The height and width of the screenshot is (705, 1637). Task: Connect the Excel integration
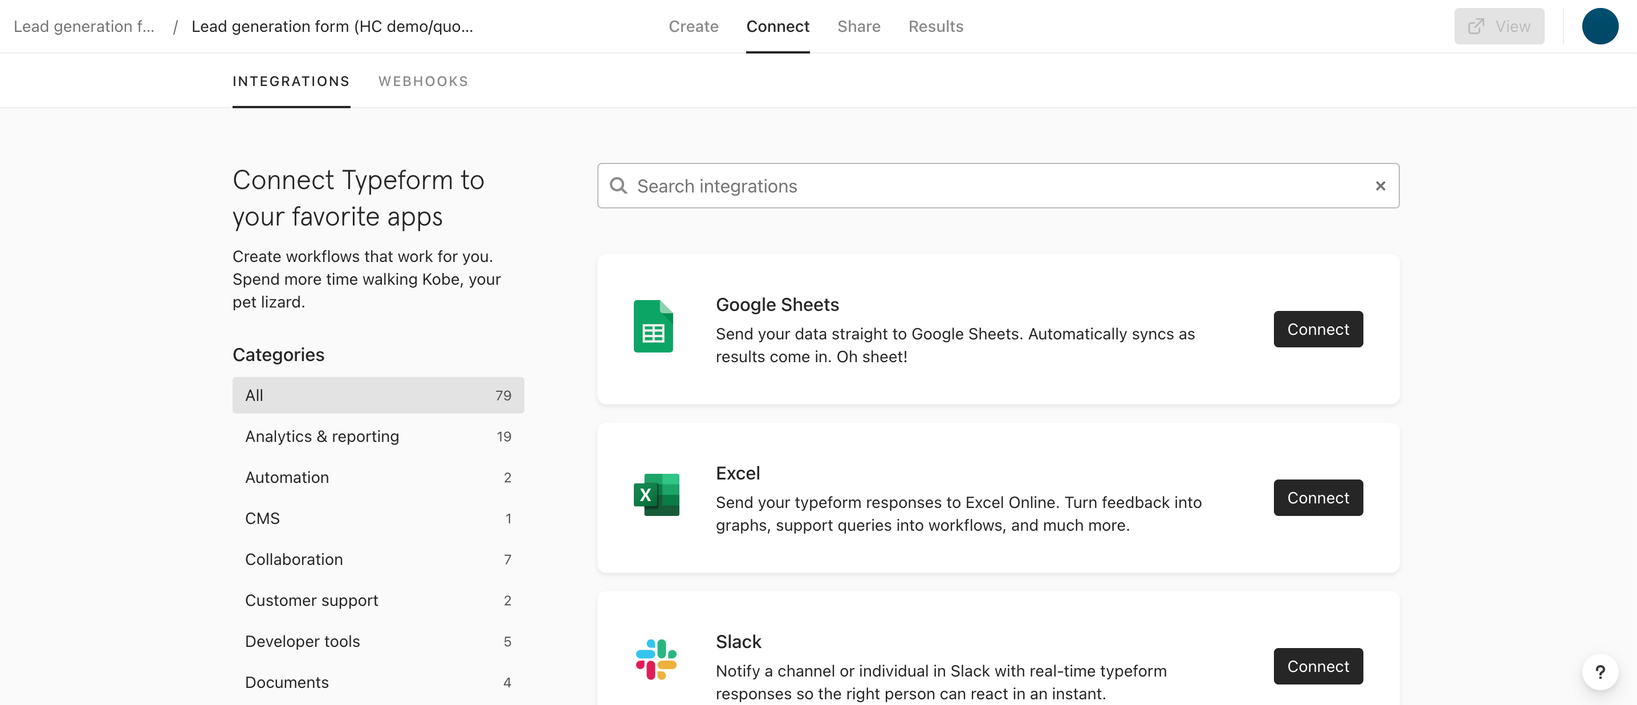[1317, 497]
